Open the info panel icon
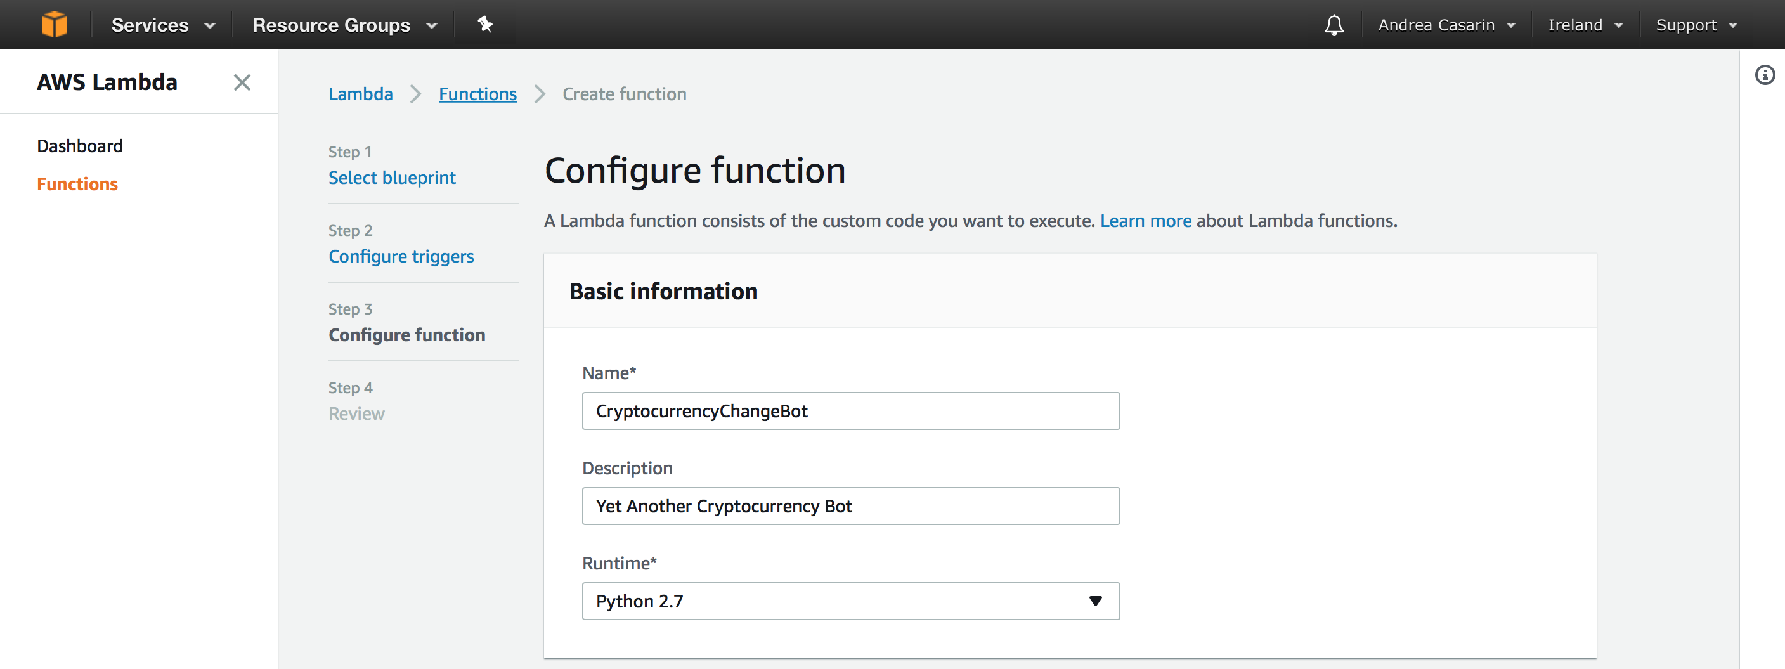 1764,75
